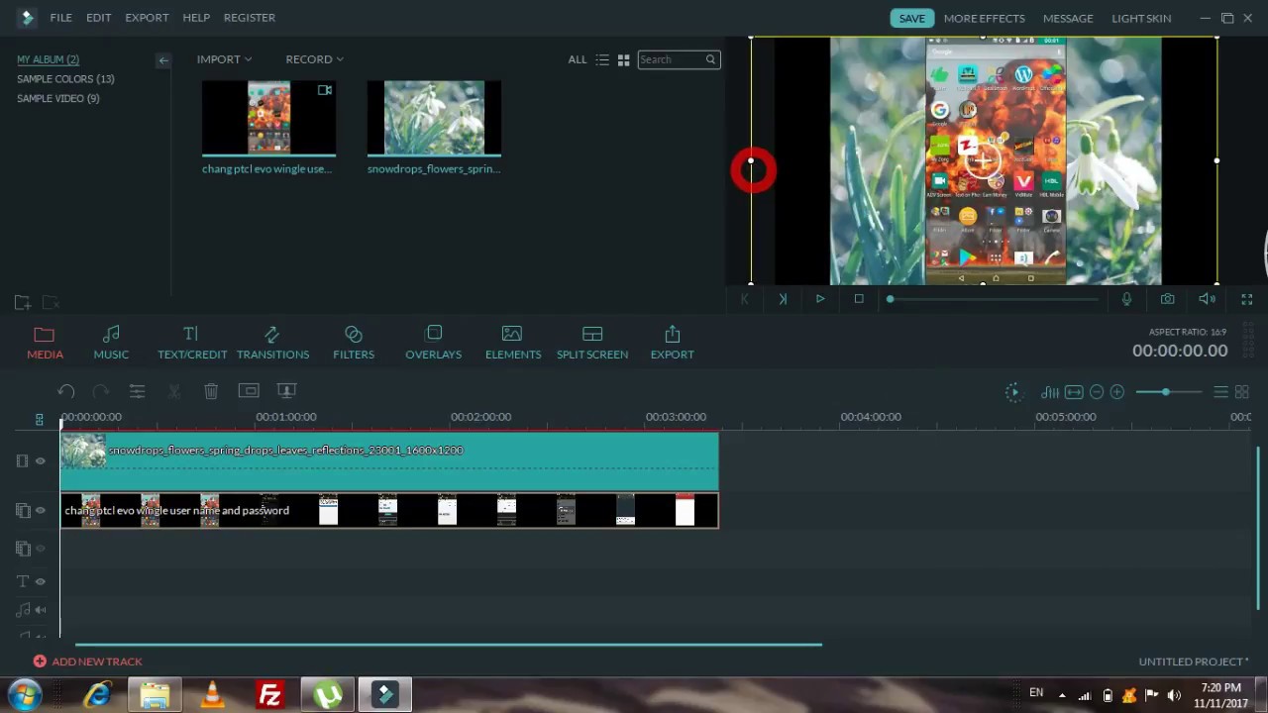1268x713 pixels.
Task: Collapse the album sidebar with arrow button
Action: (x=163, y=60)
